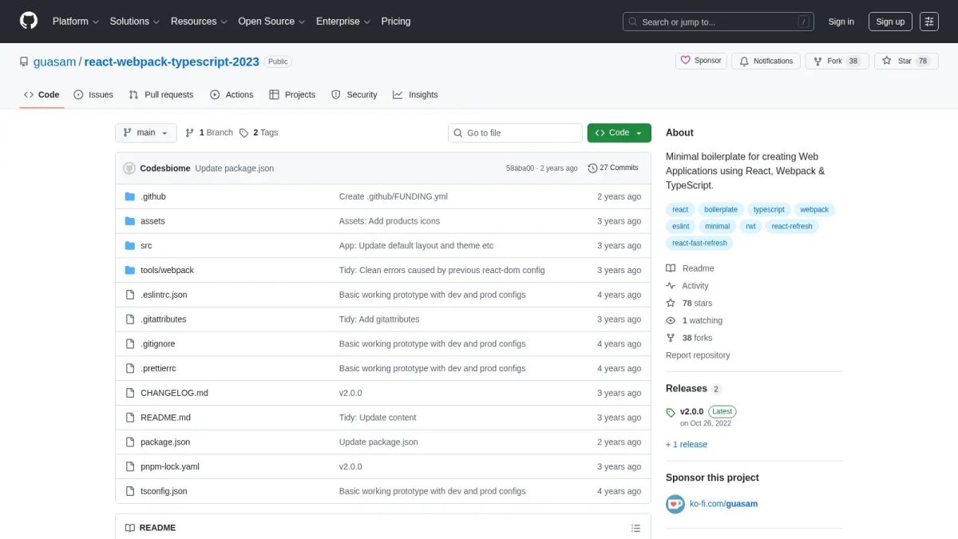958x539 pixels.
Task: Switch to the Projects tab
Action: coord(292,94)
